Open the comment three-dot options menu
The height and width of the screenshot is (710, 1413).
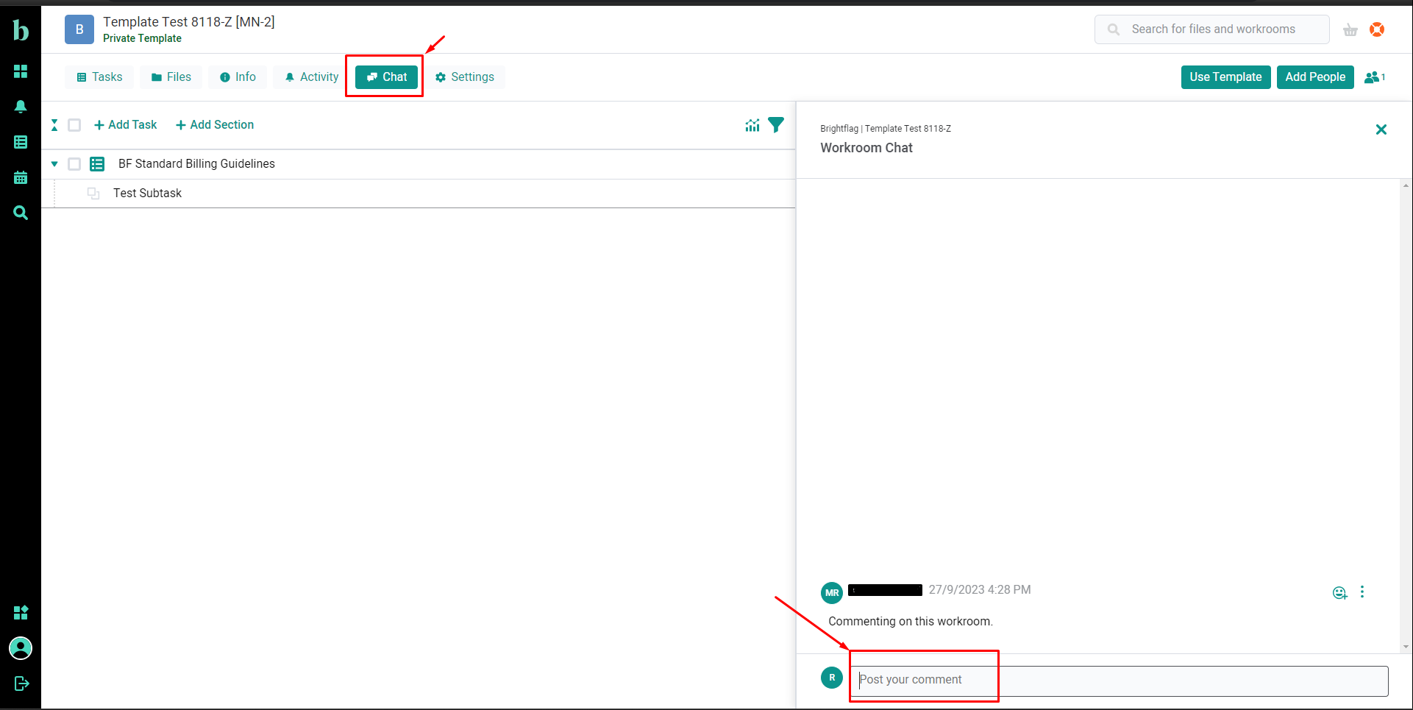(x=1362, y=592)
